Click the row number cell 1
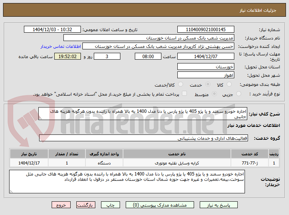Image resolution: width=289 pixels, height=215 pixels. click(274, 163)
